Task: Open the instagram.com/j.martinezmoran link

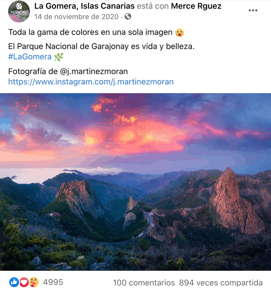Action: coord(91,82)
